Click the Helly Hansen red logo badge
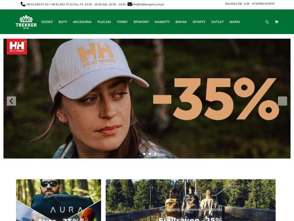294x221 pixels. [17, 47]
